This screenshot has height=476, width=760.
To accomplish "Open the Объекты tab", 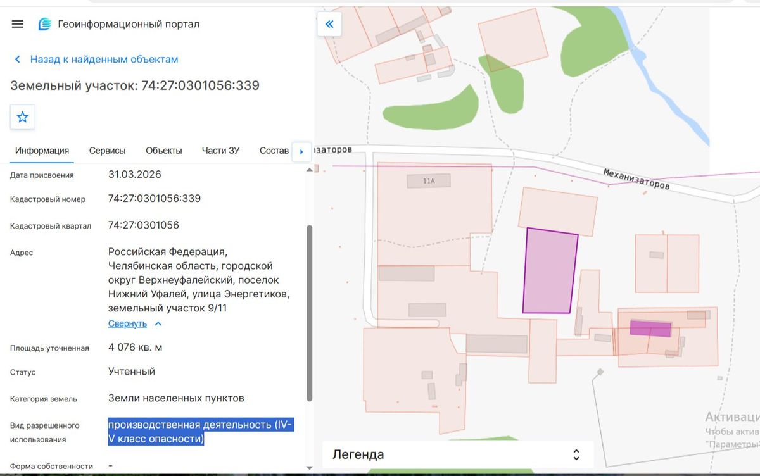I will pyautogui.click(x=164, y=151).
